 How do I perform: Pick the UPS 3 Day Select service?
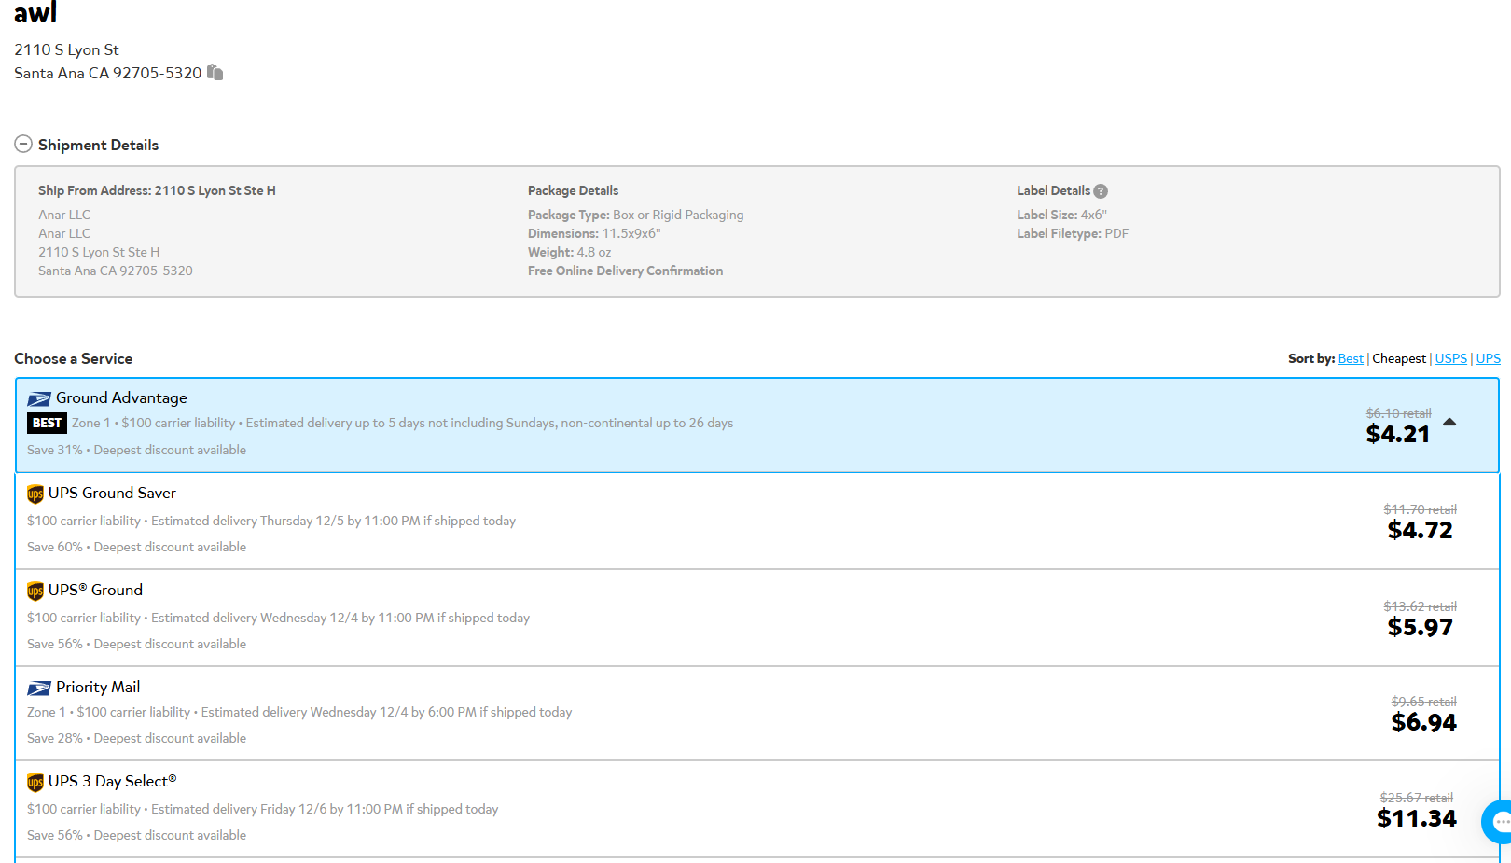[757, 809]
